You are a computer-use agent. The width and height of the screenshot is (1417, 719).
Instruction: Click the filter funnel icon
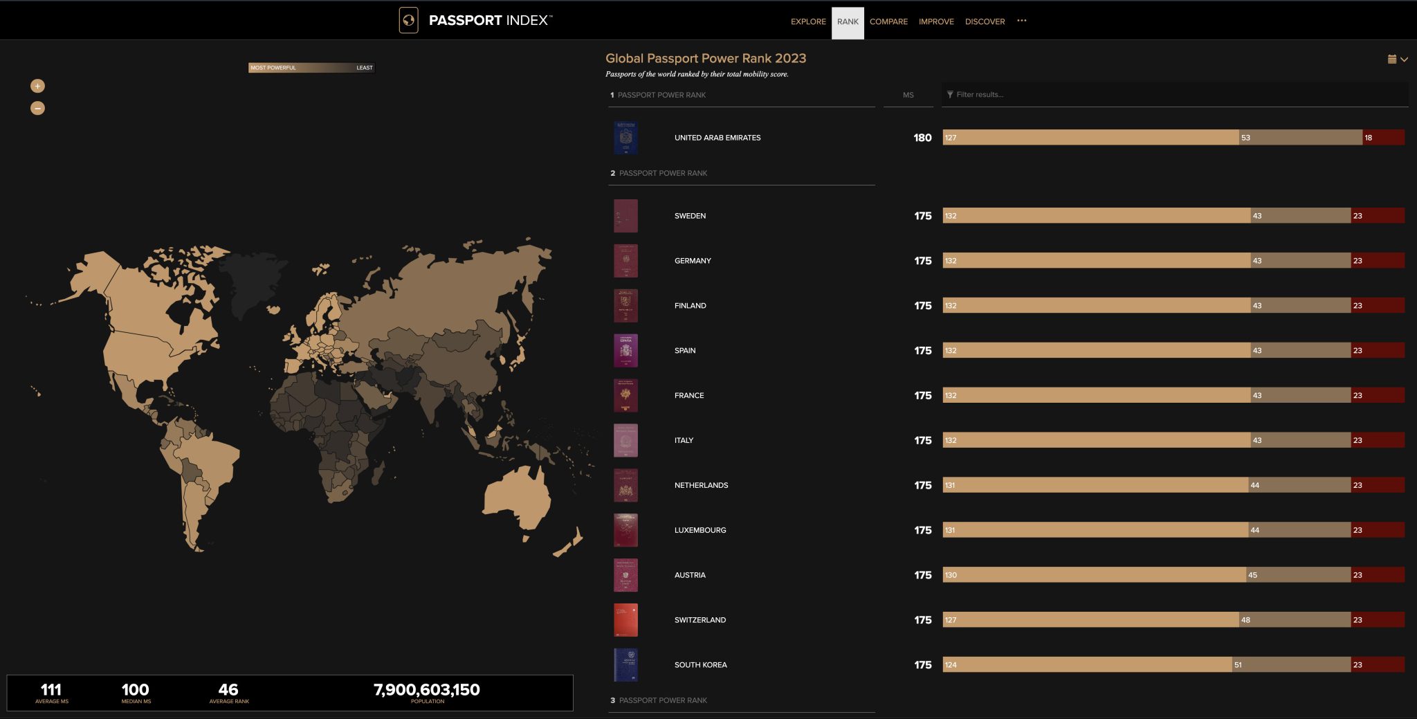click(950, 95)
